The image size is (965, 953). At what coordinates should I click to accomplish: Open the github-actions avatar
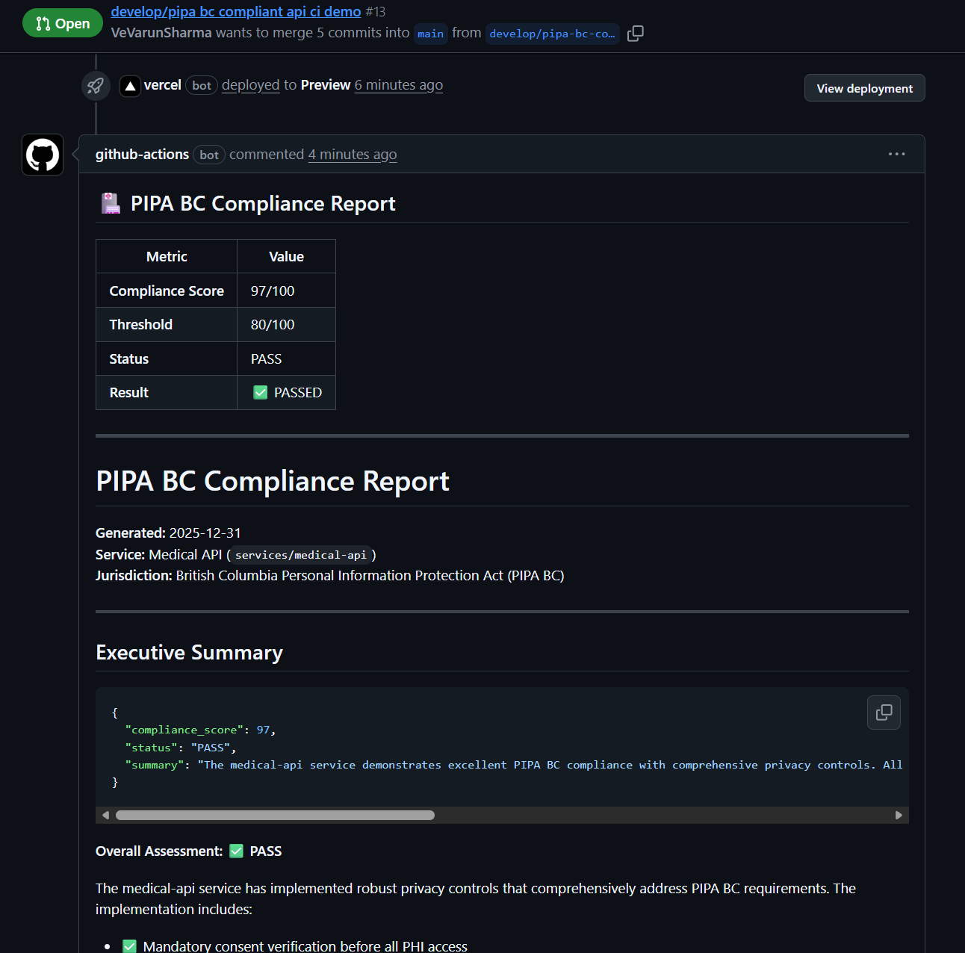(x=43, y=155)
